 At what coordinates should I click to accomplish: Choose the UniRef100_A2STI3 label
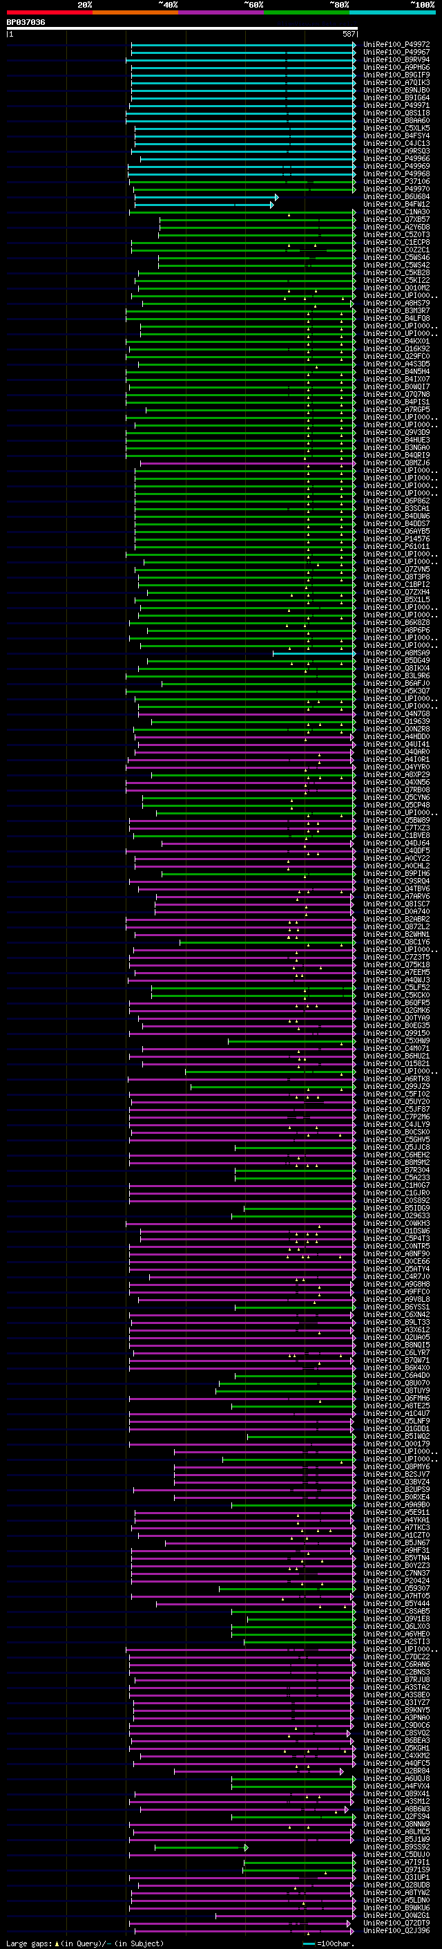point(396,1642)
